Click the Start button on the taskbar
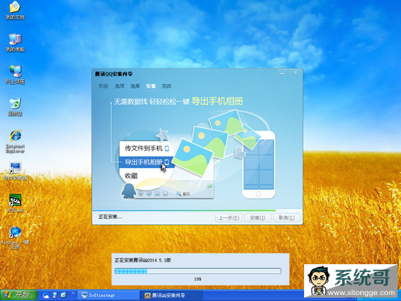Screen dimensions: 401x301 [19, 295]
